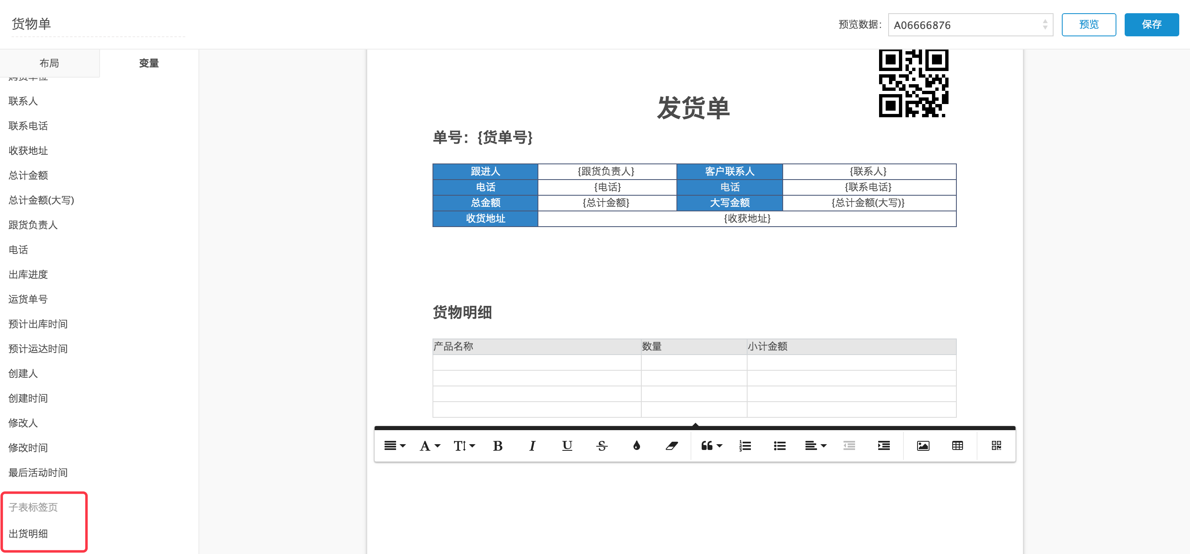Click the 产品名称 column header
The height and width of the screenshot is (554, 1190).
click(536, 346)
